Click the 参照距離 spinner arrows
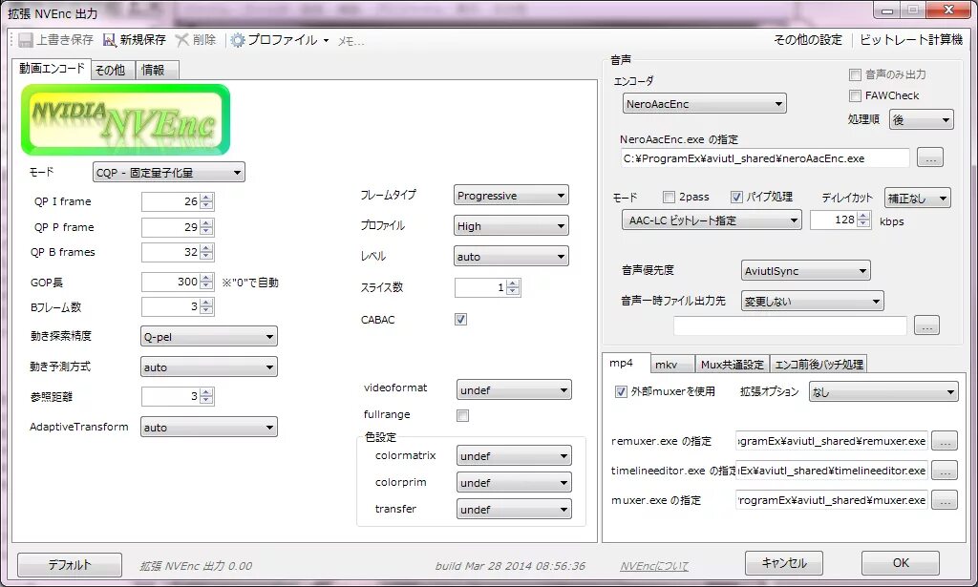The image size is (978, 587). (x=207, y=396)
